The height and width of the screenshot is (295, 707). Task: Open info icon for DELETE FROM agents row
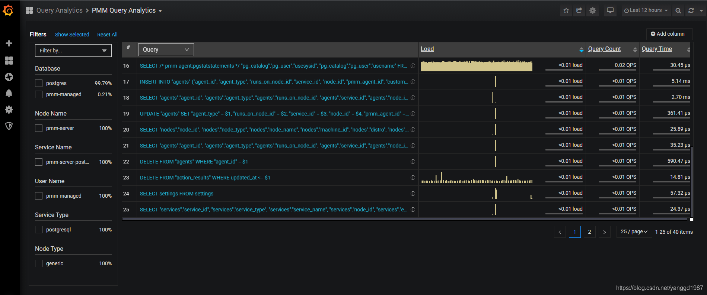click(x=413, y=162)
